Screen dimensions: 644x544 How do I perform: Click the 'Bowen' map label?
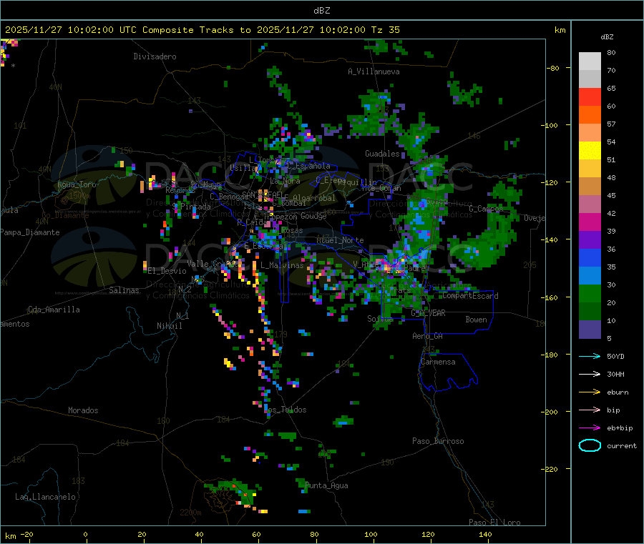tap(476, 320)
